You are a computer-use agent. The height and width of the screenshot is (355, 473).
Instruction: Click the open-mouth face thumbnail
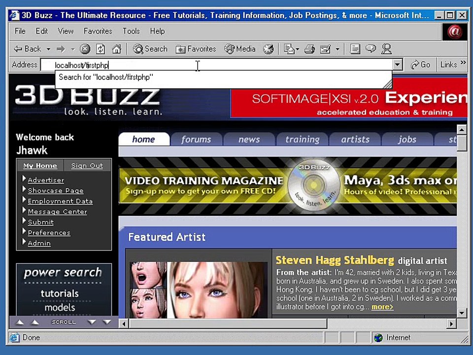(148, 275)
